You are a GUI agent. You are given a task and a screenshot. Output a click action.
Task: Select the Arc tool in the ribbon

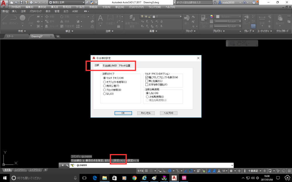pos(31,18)
